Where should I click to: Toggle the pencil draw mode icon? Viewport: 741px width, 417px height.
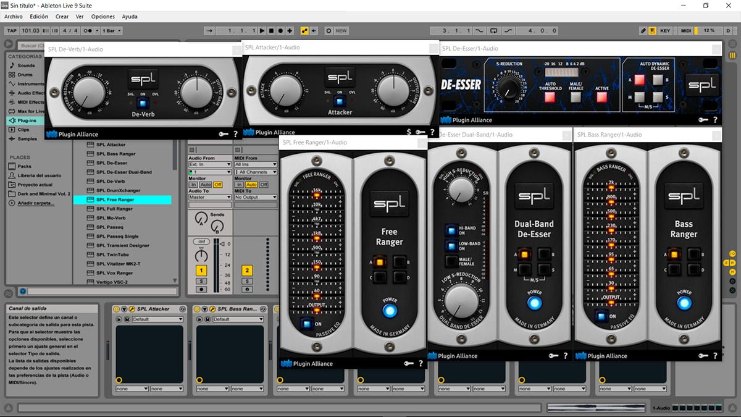[x=643, y=30]
